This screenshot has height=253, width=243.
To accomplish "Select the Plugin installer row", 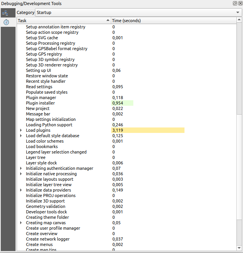I will [40, 103].
